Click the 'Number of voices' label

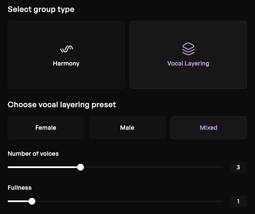pos(33,154)
